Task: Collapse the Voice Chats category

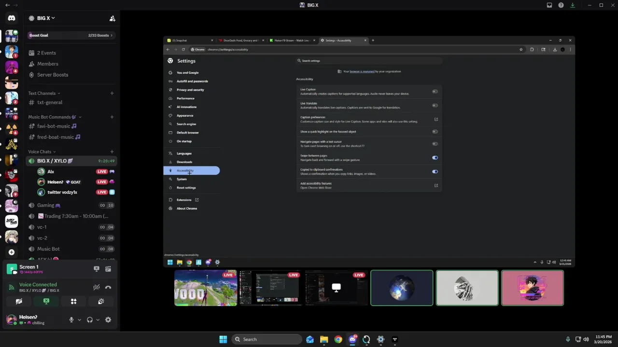Action: (x=42, y=152)
